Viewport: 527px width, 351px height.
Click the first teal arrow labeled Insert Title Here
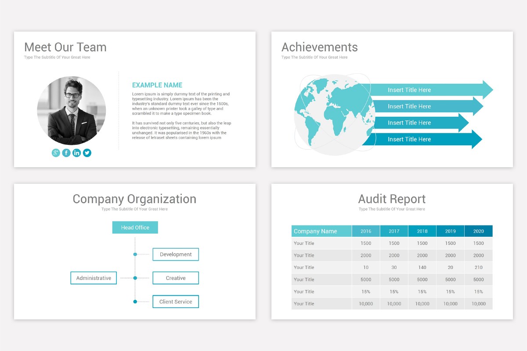pyautogui.click(x=422, y=90)
